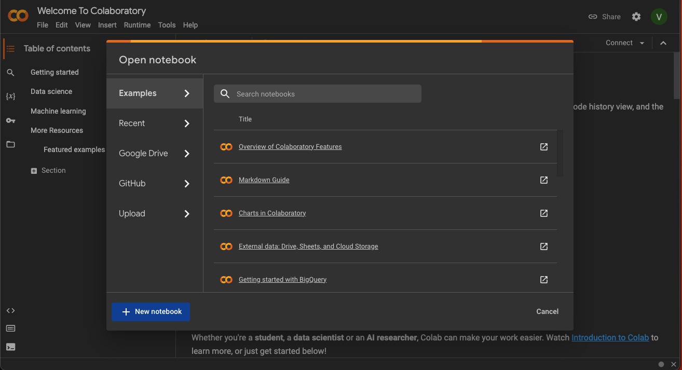Click the Connect button
The height and width of the screenshot is (370, 682).
619,43
